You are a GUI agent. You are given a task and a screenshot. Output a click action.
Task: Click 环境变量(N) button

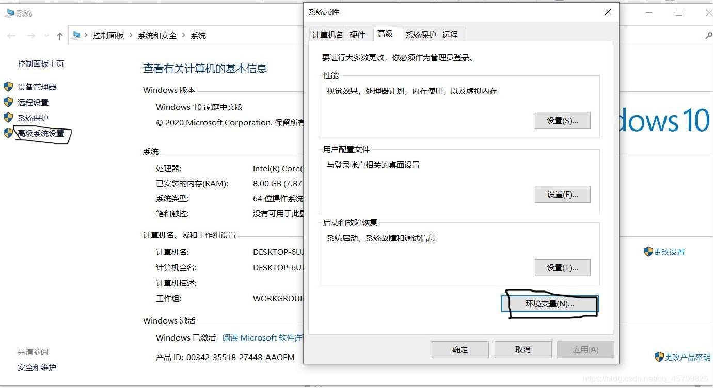(x=550, y=304)
